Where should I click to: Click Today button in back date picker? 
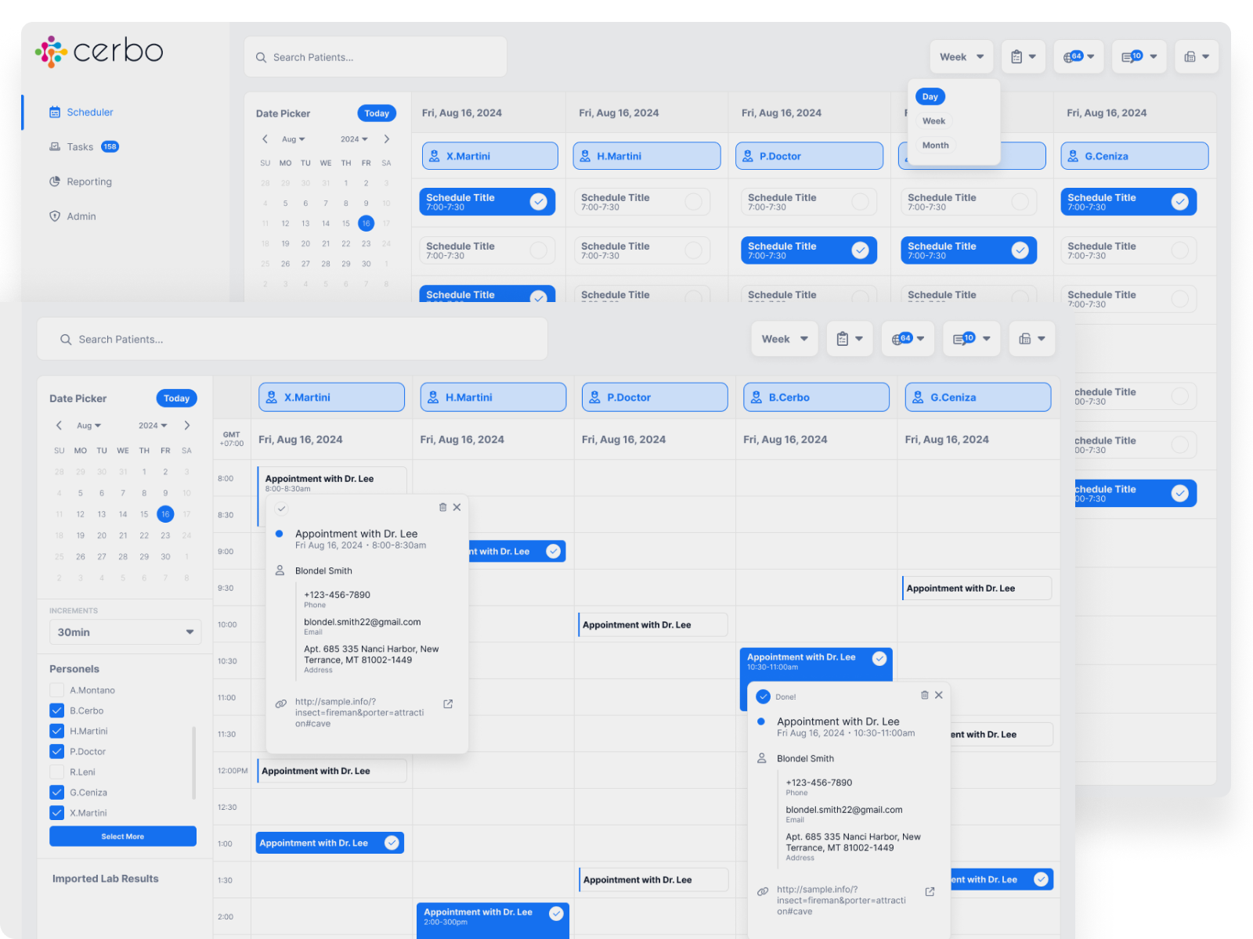tap(377, 113)
